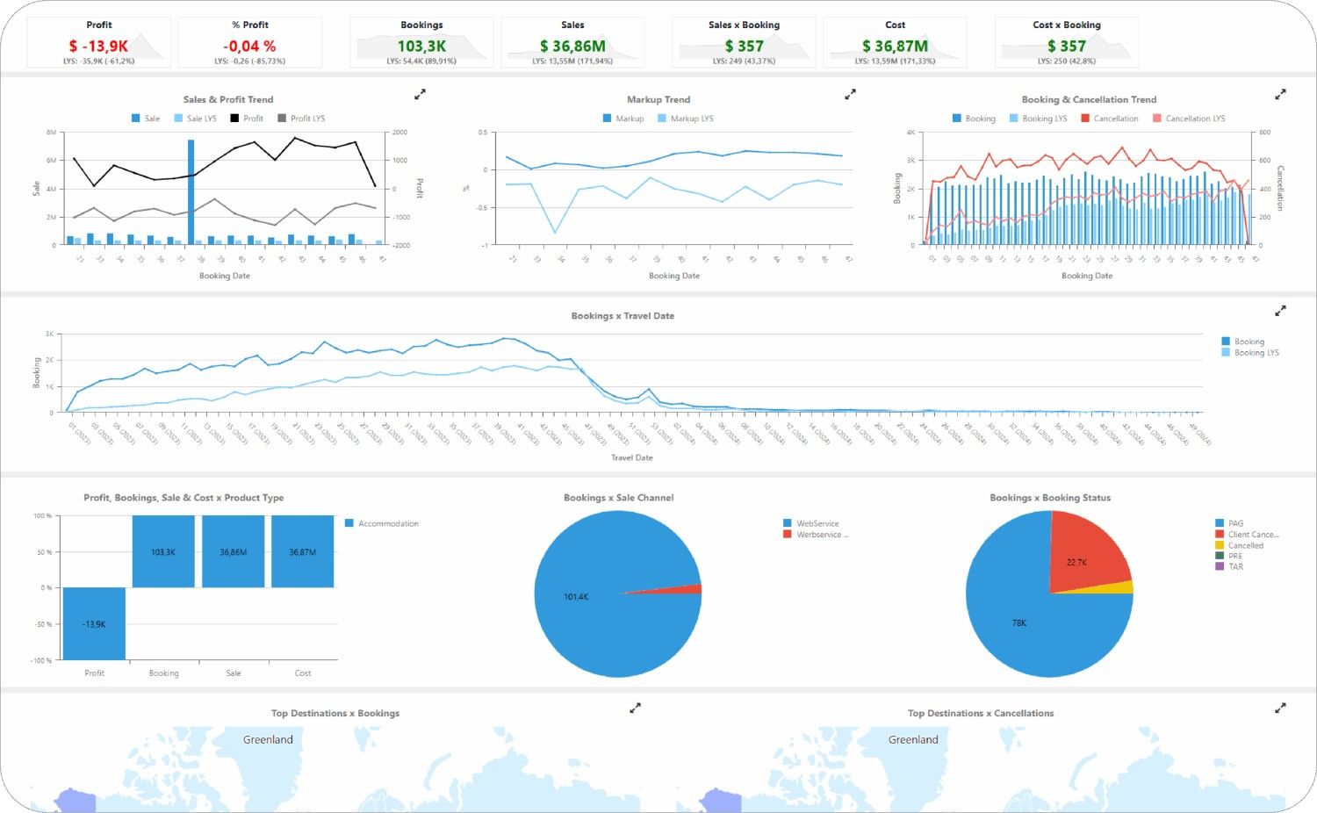1317x813 pixels.
Task: Select the Profit KPI card
Action: 98,40
